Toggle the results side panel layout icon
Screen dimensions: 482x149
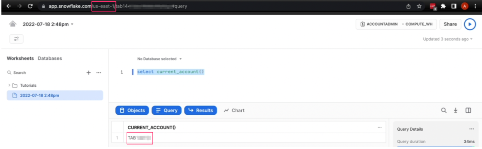coord(468,110)
